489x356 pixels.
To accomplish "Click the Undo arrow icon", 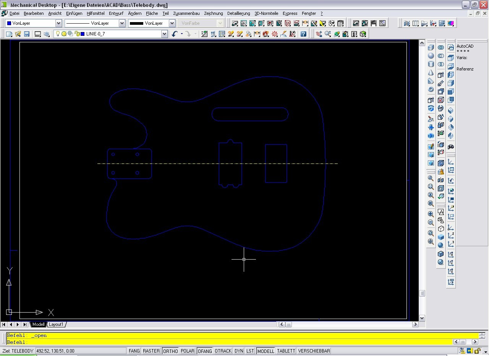I will [x=175, y=34].
